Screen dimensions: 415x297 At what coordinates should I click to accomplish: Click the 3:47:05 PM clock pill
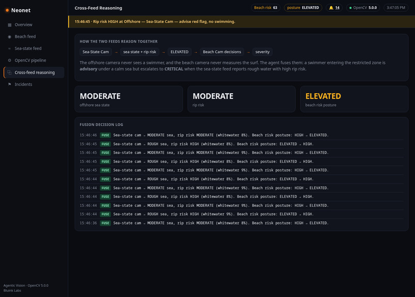pyautogui.click(x=396, y=8)
